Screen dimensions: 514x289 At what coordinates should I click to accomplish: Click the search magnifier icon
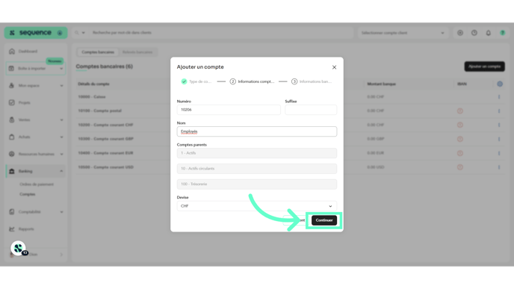point(77,33)
